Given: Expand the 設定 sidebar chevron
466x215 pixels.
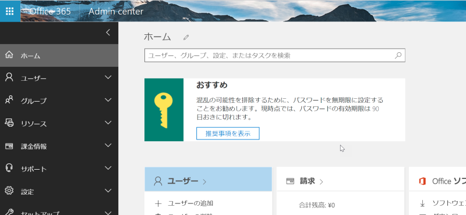Looking at the screenshot, I should pyautogui.click(x=108, y=191).
